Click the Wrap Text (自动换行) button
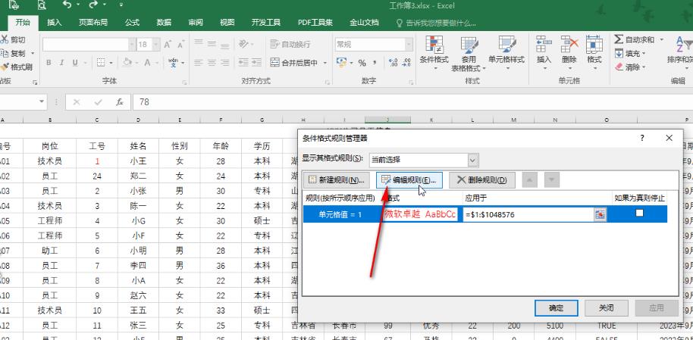This screenshot has width=693, height=340. (x=290, y=44)
